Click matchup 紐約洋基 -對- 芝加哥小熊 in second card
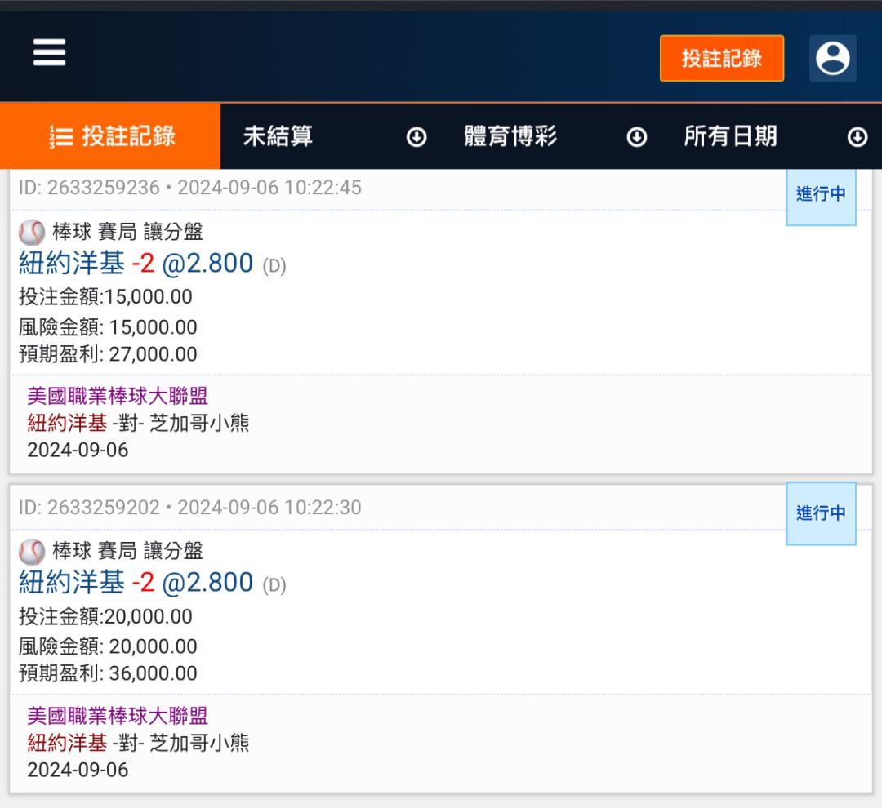This screenshot has width=882, height=808. click(x=138, y=744)
